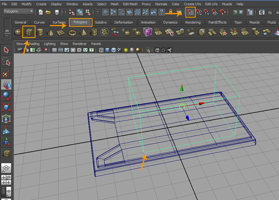Open the Polygons menu set dropdown
This screenshot has width=279, height=200.
pos(19,11)
